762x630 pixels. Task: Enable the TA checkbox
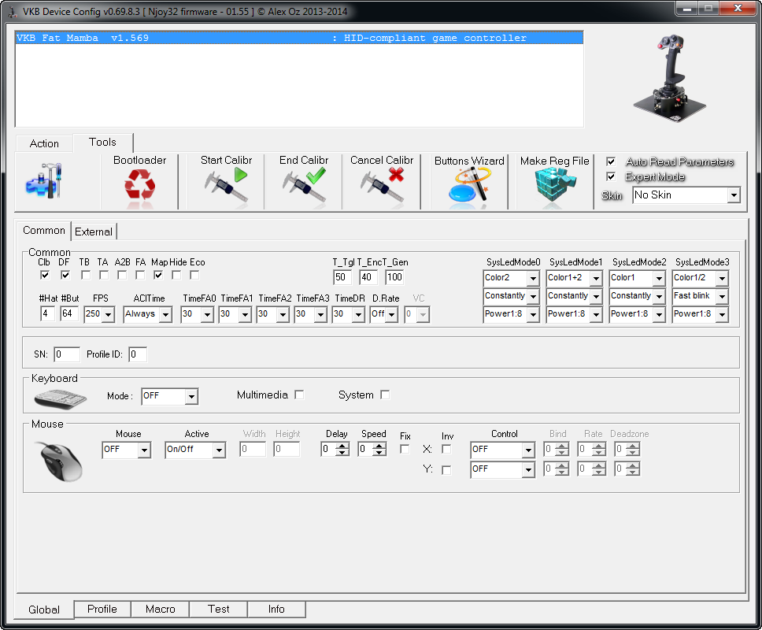tap(103, 275)
